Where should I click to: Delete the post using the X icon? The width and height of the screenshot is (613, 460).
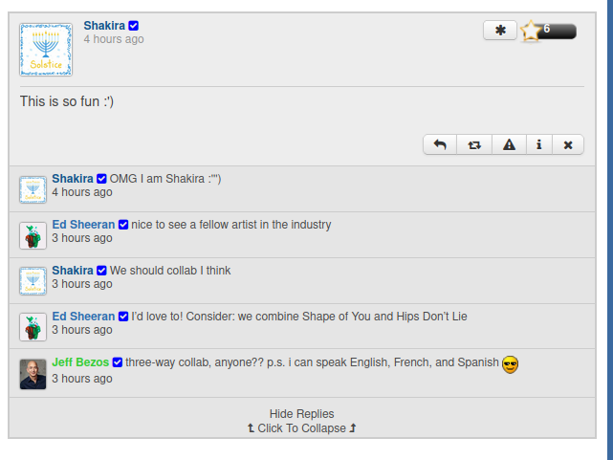(568, 144)
